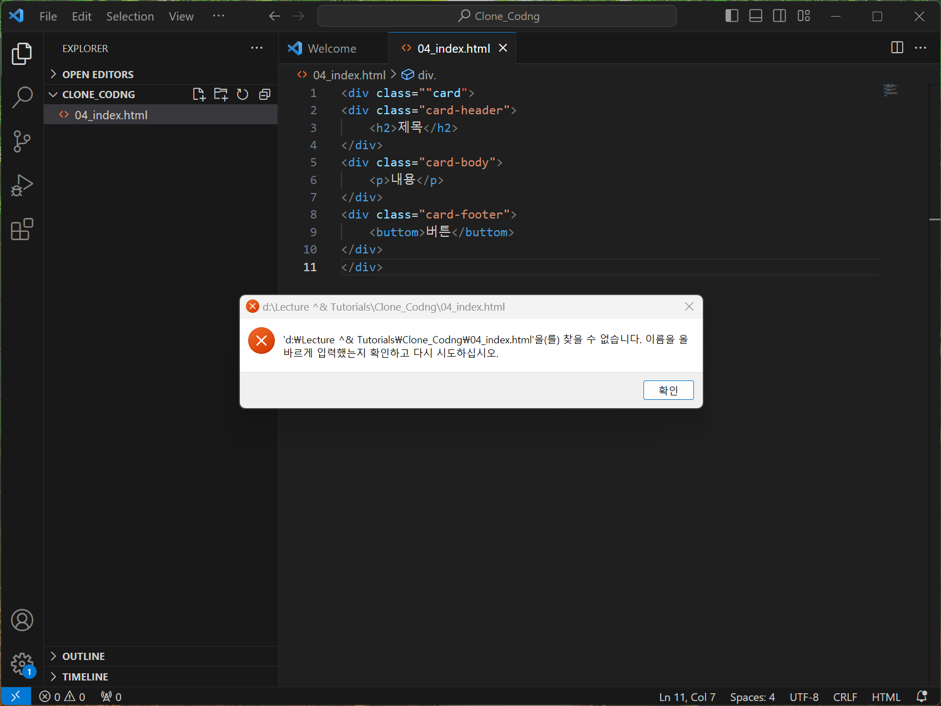This screenshot has height=706, width=941.
Task: Expand the Outline section
Action: coord(161,656)
